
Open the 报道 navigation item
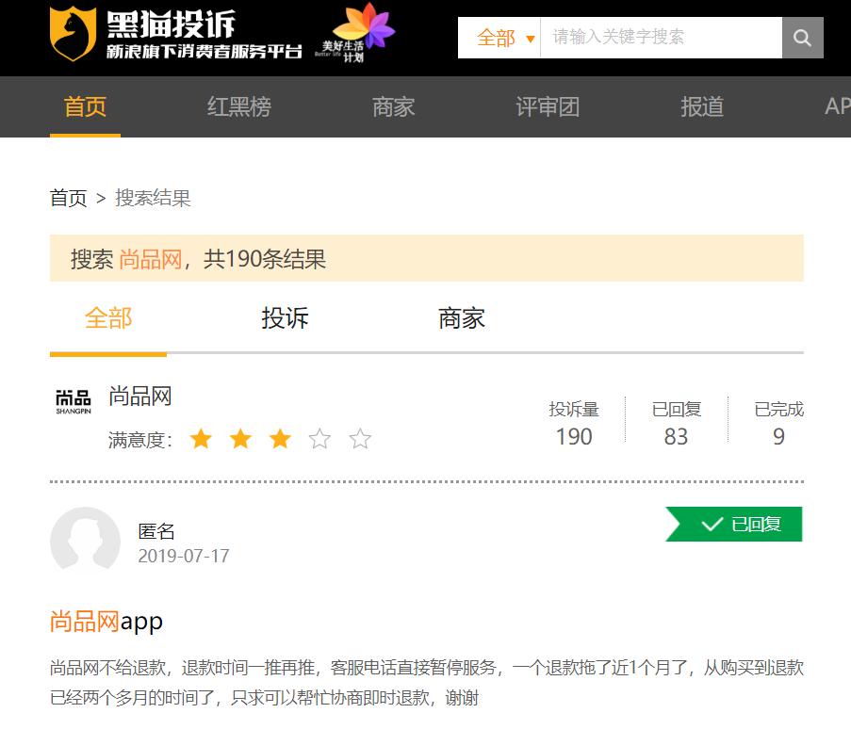tap(701, 106)
